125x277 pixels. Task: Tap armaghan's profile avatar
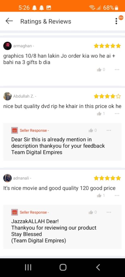7,46
